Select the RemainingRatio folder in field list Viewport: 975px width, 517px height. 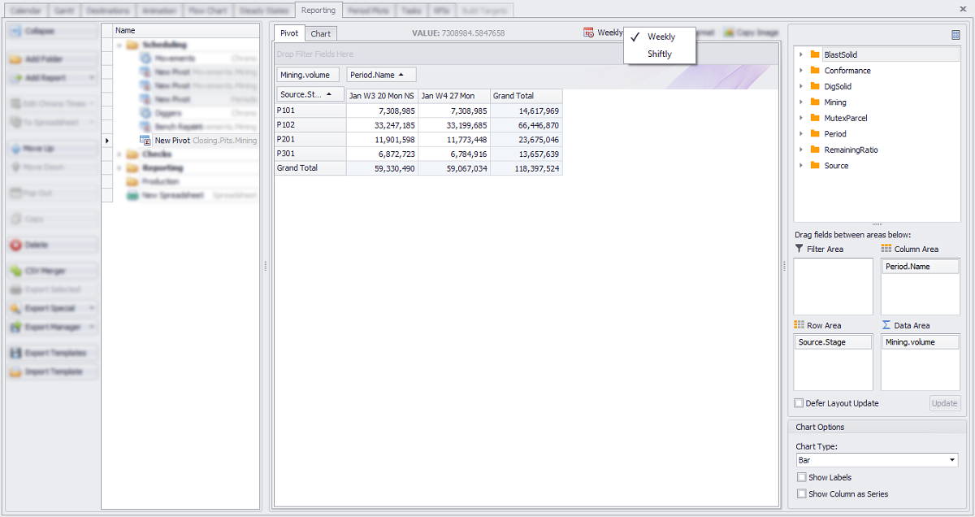coord(851,150)
